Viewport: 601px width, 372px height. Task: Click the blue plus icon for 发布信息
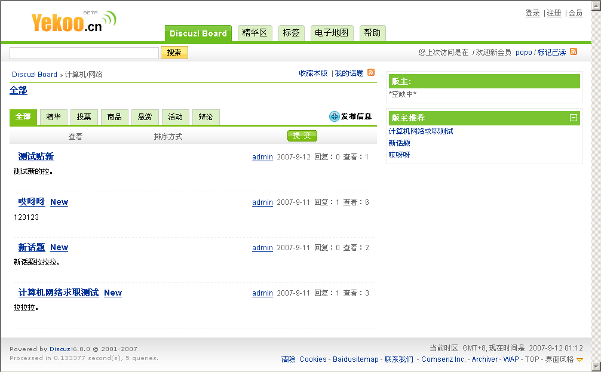(334, 116)
